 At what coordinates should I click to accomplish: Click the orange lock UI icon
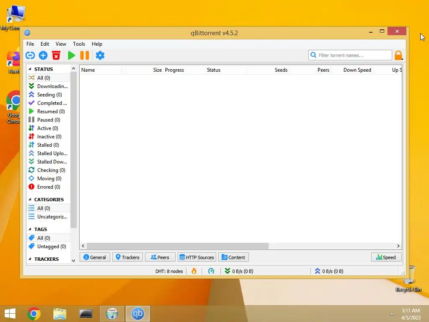point(398,56)
